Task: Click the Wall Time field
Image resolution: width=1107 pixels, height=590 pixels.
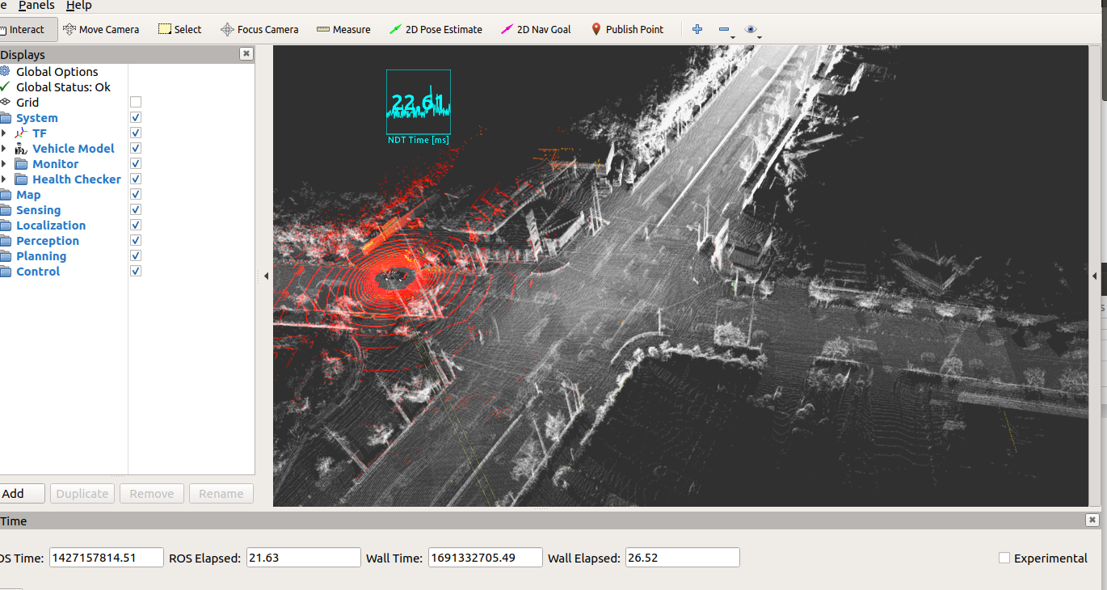Action: tap(485, 558)
